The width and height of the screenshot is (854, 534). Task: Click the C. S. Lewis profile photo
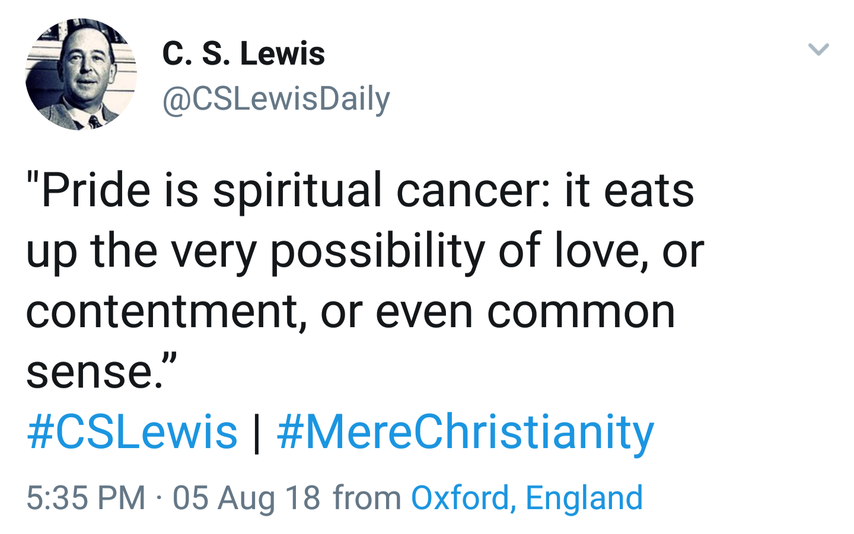click(81, 74)
